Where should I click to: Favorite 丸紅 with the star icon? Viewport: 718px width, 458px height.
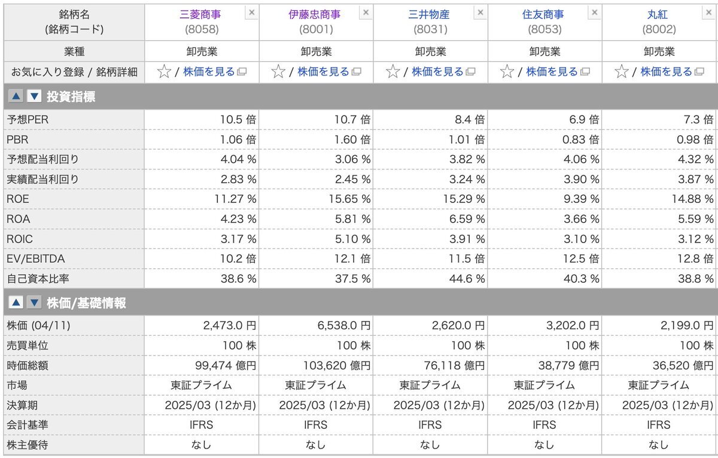click(622, 72)
